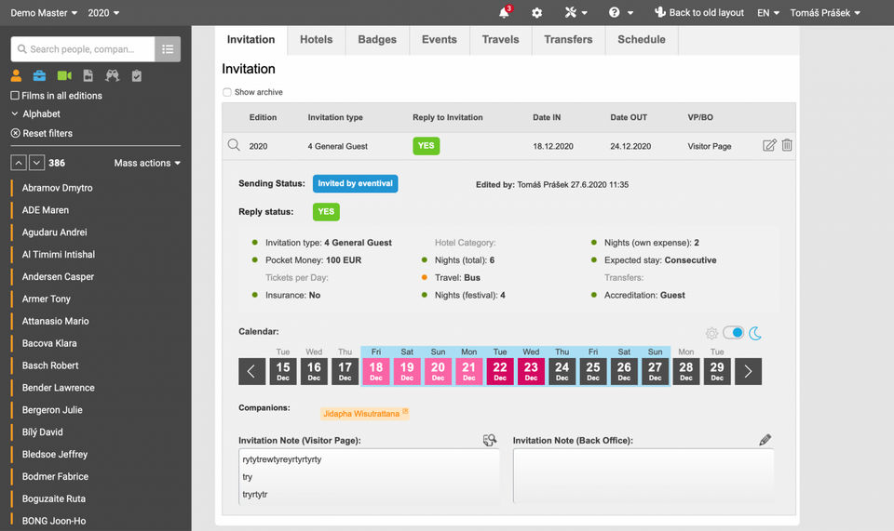Select ADE Maren in the list
894x531 pixels.
tap(46, 210)
